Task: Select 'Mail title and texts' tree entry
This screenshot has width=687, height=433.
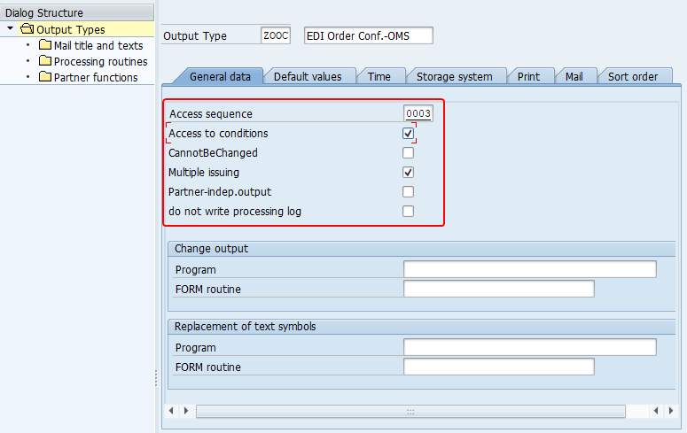Action: (x=98, y=45)
